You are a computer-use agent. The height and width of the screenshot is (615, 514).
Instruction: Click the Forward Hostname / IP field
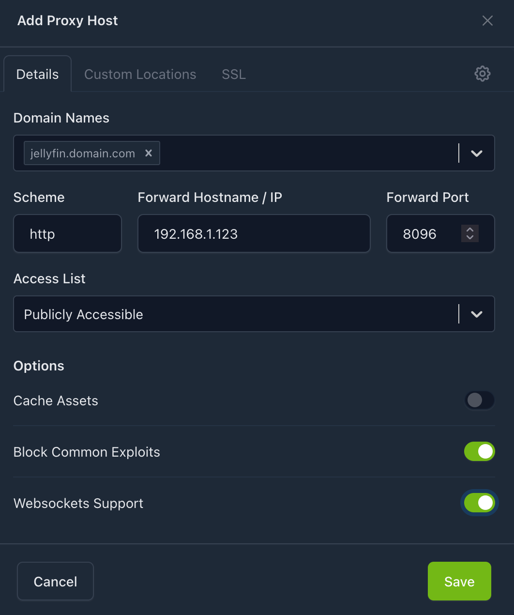(254, 234)
